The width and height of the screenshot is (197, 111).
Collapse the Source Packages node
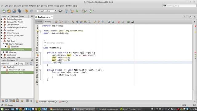pyautogui.click(x=4, y=44)
